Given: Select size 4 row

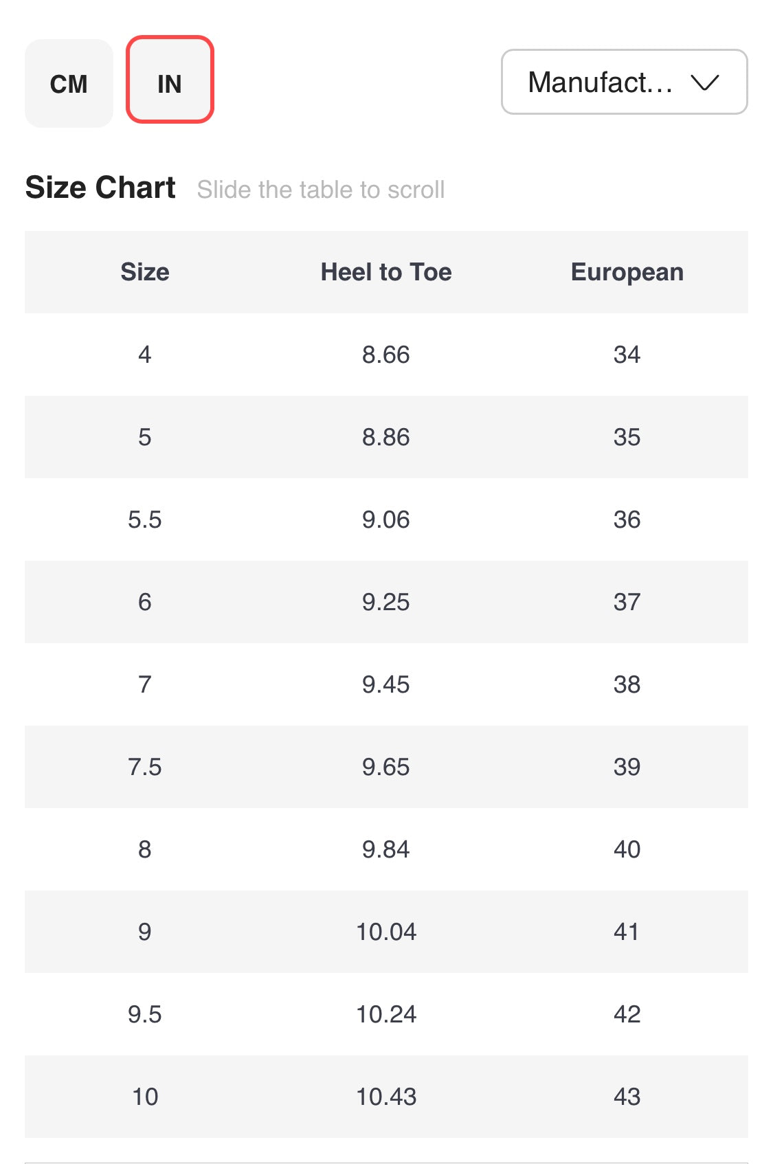Looking at the screenshot, I should (145, 355).
